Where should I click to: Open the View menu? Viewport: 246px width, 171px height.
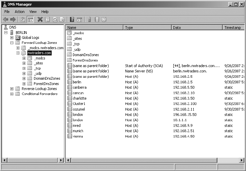click(x=33, y=12)
